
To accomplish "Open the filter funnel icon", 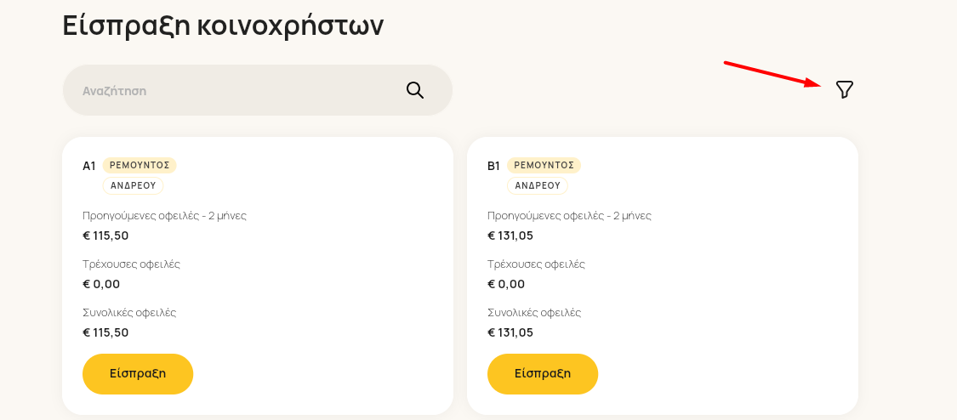I will tap(844, 89).
